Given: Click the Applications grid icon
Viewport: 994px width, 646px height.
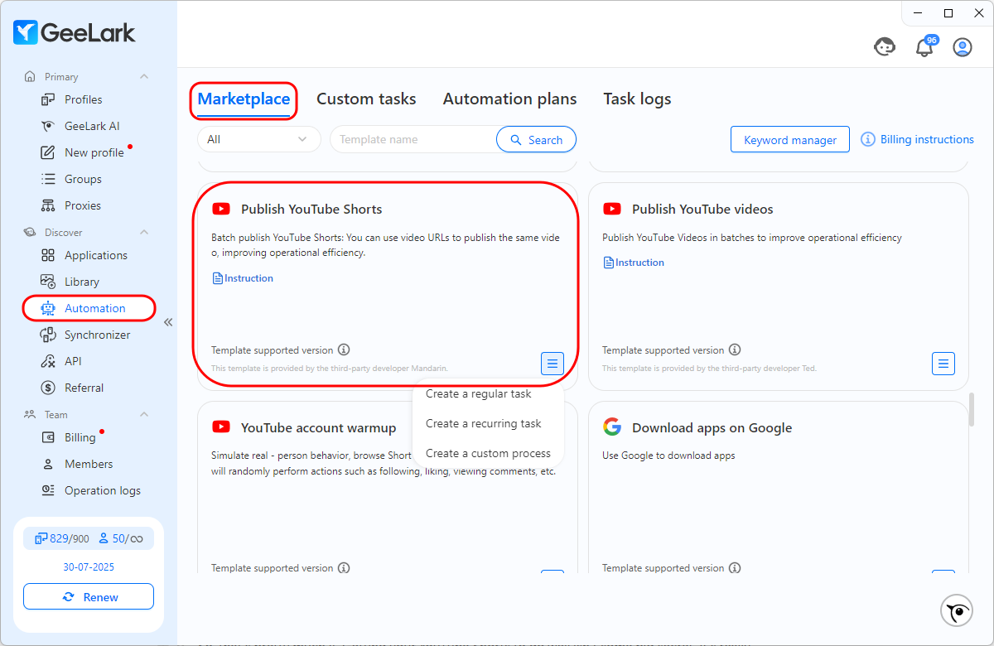Looking at the screenshot, I should 48,255.
